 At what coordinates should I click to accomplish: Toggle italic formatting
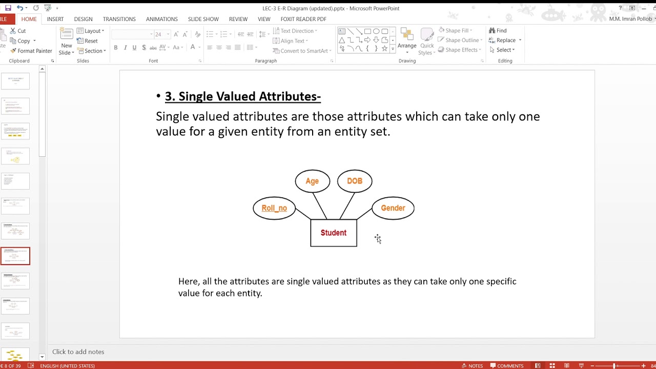pos(125,48)
